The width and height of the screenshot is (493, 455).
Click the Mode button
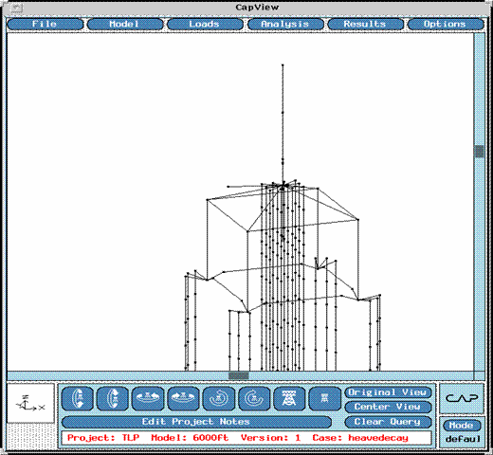(x=462, y=426)
